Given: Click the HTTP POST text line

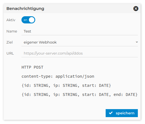Looking at the screenshot, I should (32, 67).
